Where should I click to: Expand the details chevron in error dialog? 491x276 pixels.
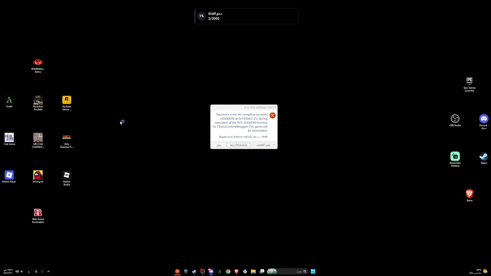pos(274,145)
